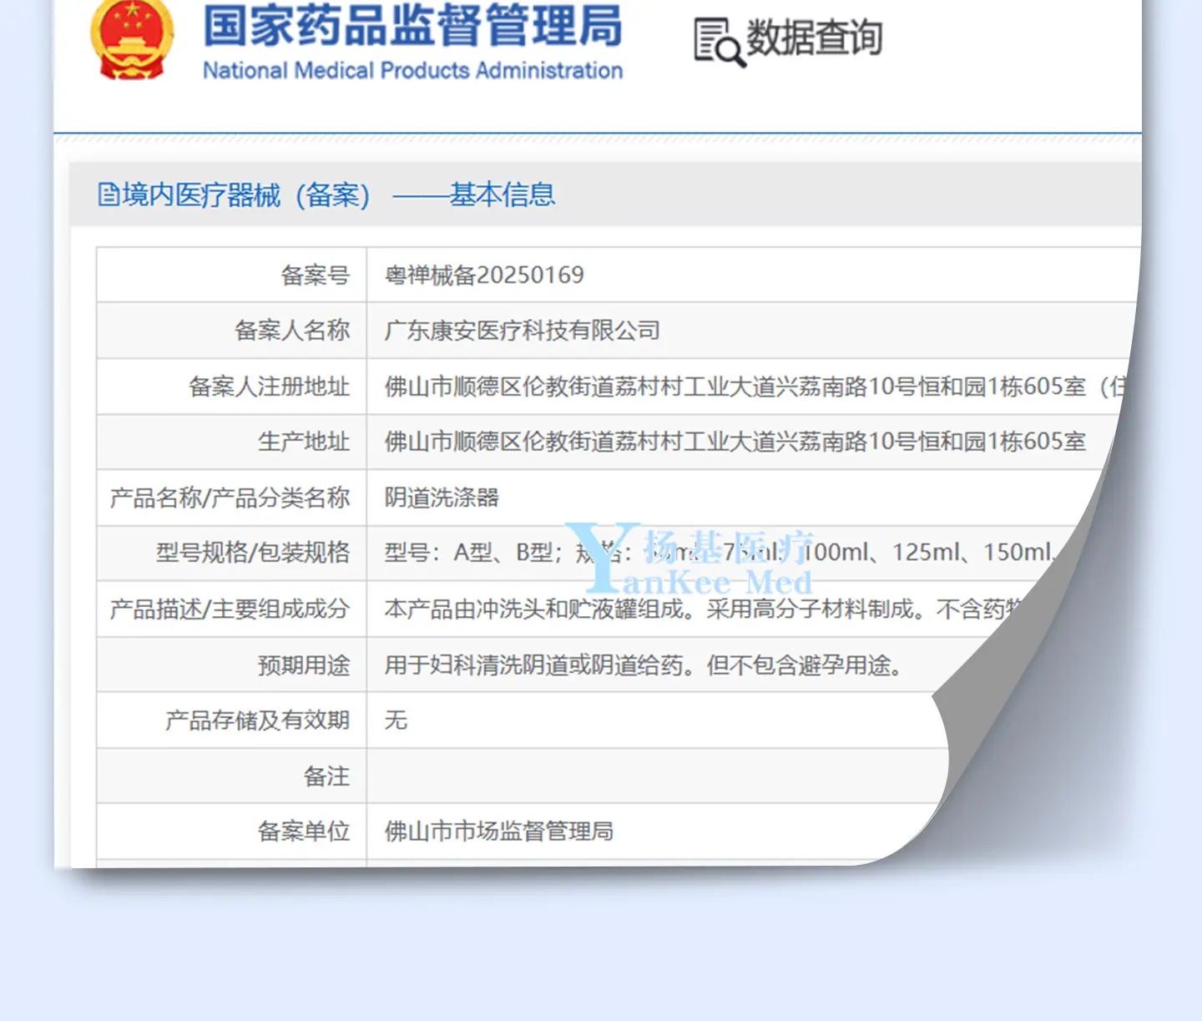This screenshot has height=1021, width=1202.
Task: Click the empty 备注 field
Action: coord(658,776)
